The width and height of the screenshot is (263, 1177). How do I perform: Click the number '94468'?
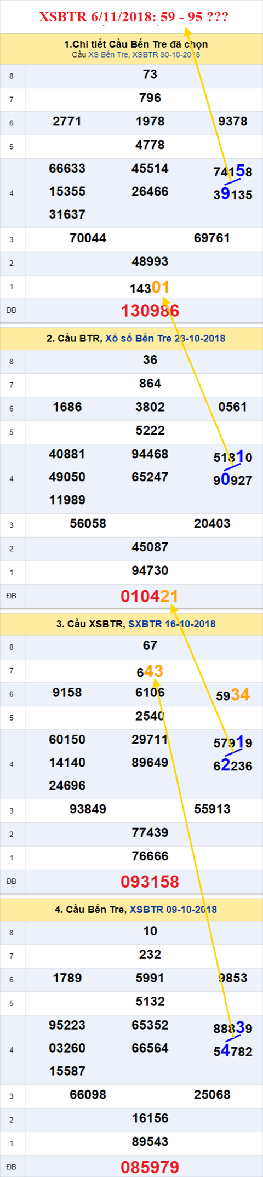[x=150, y=454]
